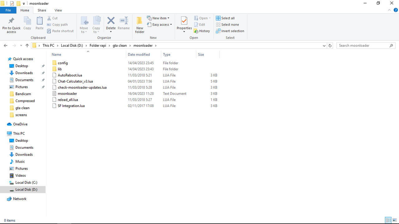Switch to the View ribbon tab
Viewport: 399px width, 224px height.
coord(58,10)
